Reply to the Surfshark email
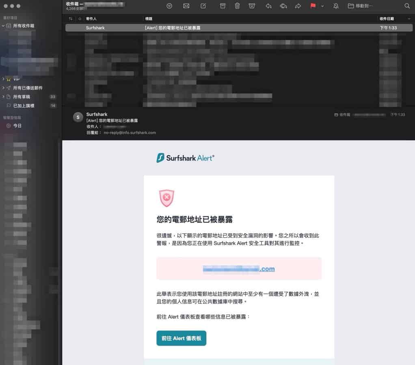The image size is (415, 365). click(x=268, y=6)
